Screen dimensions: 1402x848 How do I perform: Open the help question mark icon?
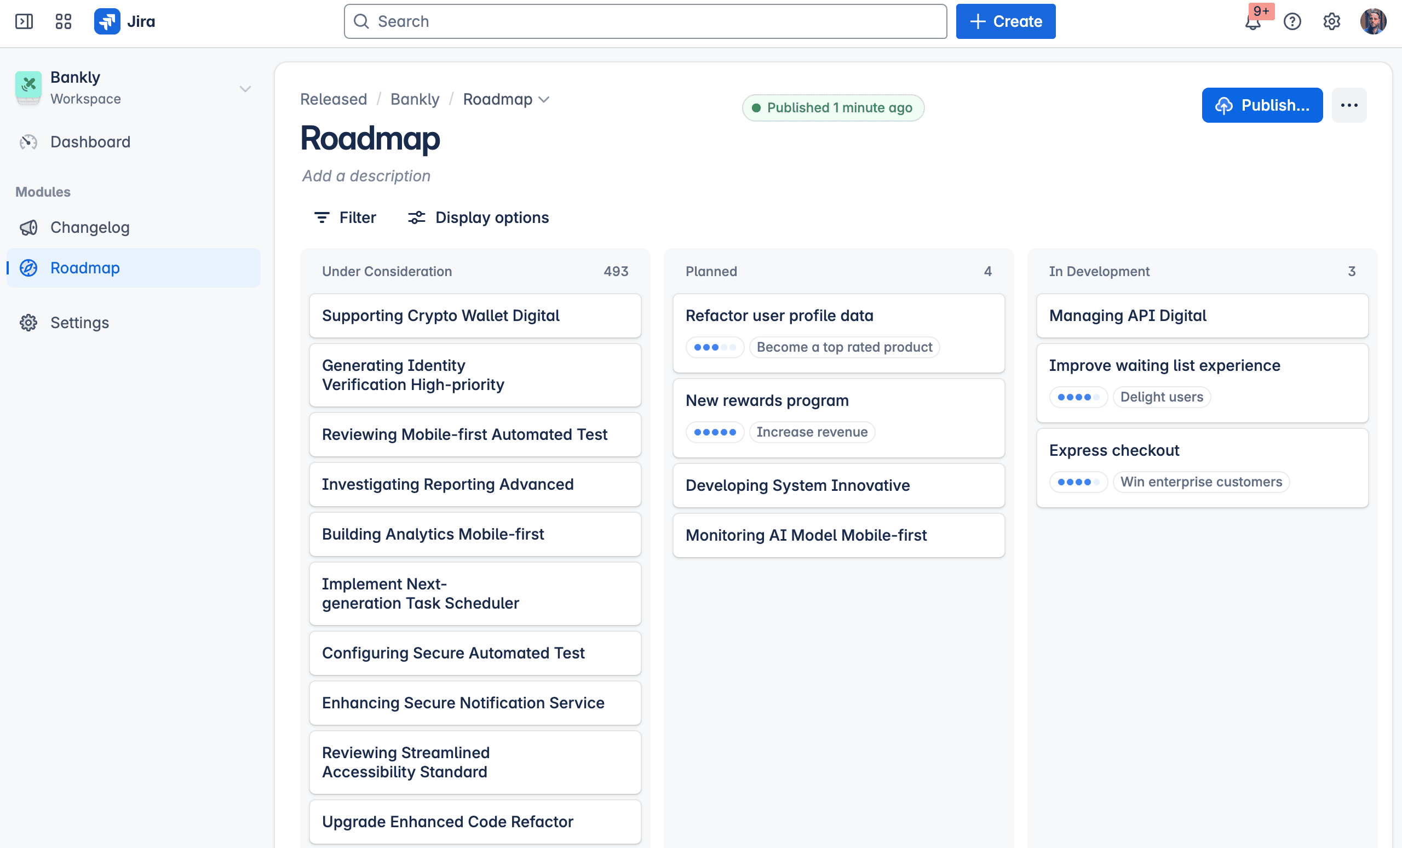(1292, 21)
